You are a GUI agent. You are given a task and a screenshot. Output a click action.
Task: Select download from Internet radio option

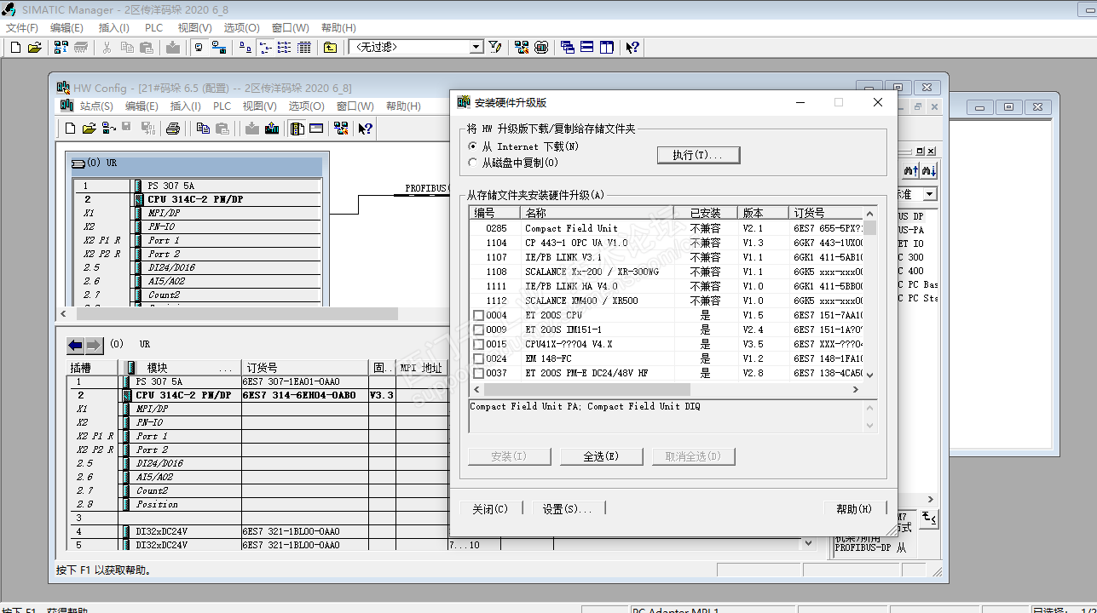pos(473,146)
